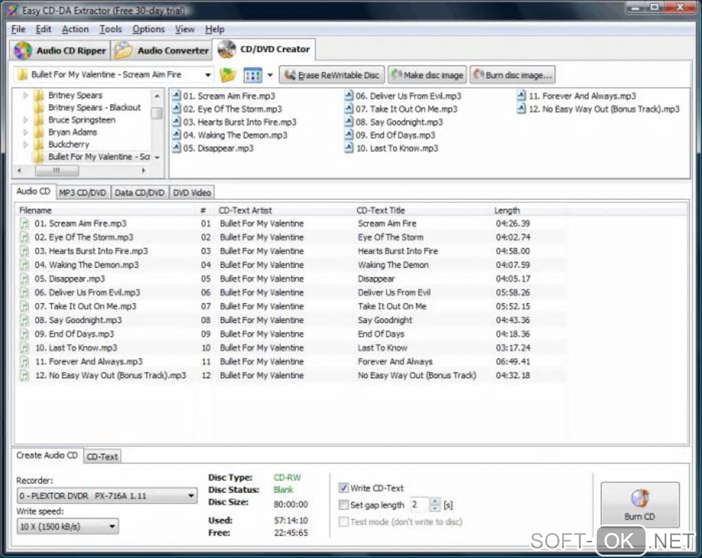
Task: Expand the Bryan Adams tree folder
Action: [25, 132]
